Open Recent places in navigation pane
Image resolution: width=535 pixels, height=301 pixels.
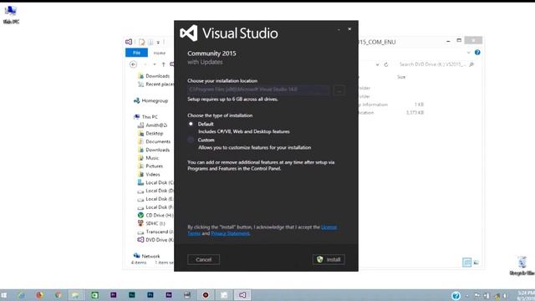point(155,84)
